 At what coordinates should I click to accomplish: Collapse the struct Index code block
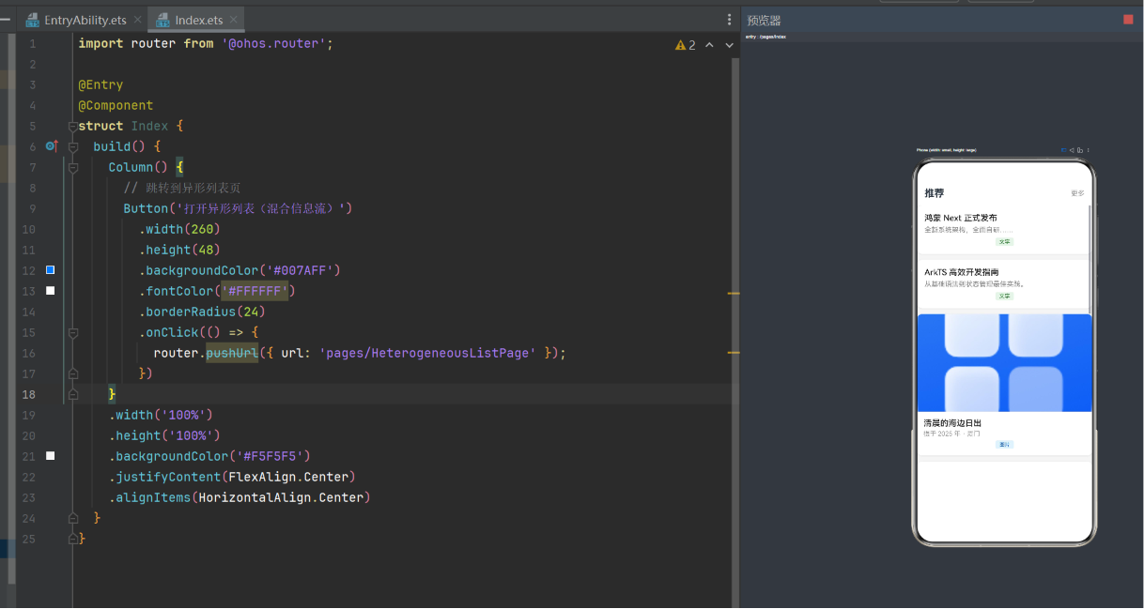point(72,126)
